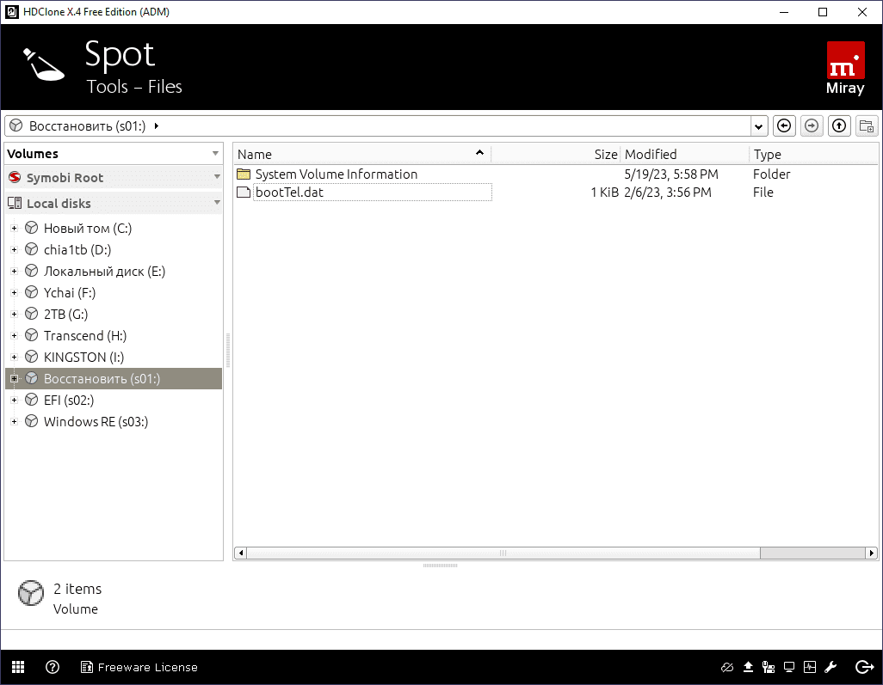The image size is (883, 685).
Task: Click the path breadcrumb arrow after Восстановить
Action: (157, 126)
